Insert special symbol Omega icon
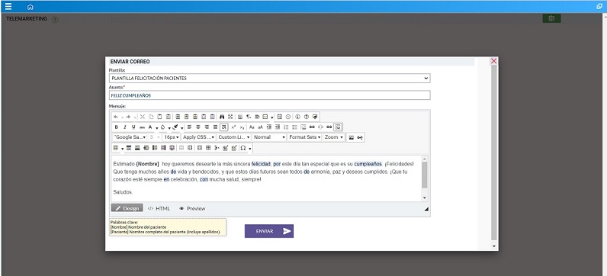 point(243,148)
